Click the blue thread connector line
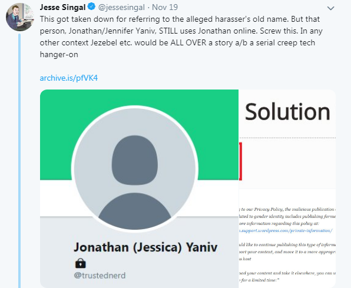The height and width of the screenshot is (288, 351). [x=19, y=161]
